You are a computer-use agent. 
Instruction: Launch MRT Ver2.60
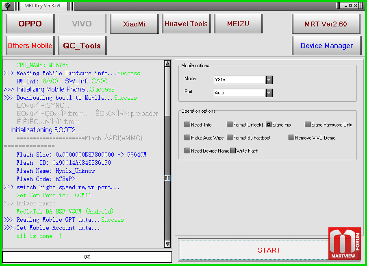pos(326,24)
